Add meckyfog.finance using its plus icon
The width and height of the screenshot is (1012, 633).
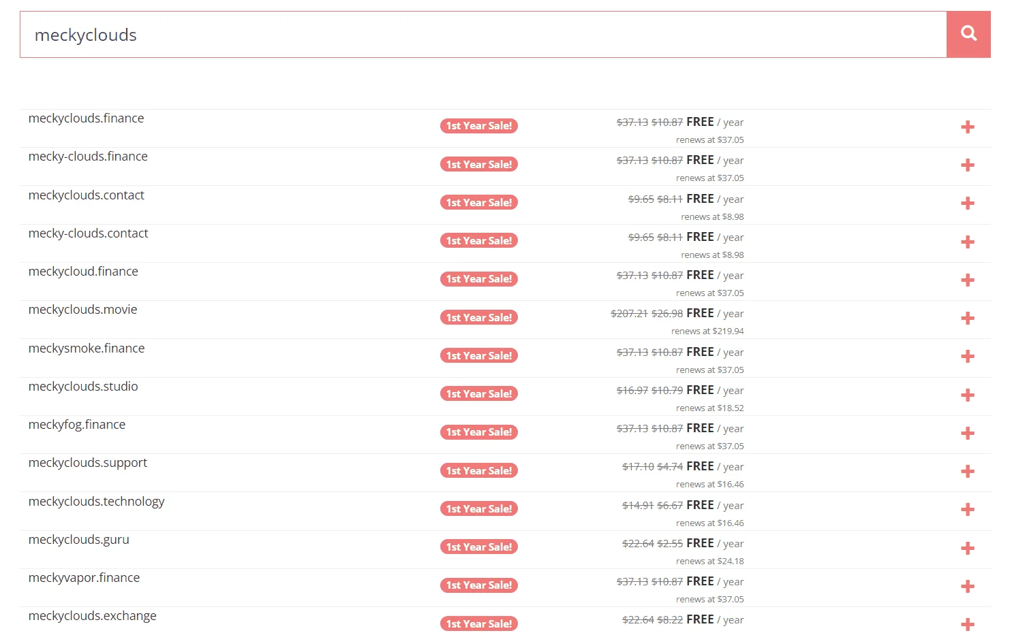pyautogui.click(x=968, y=434)
